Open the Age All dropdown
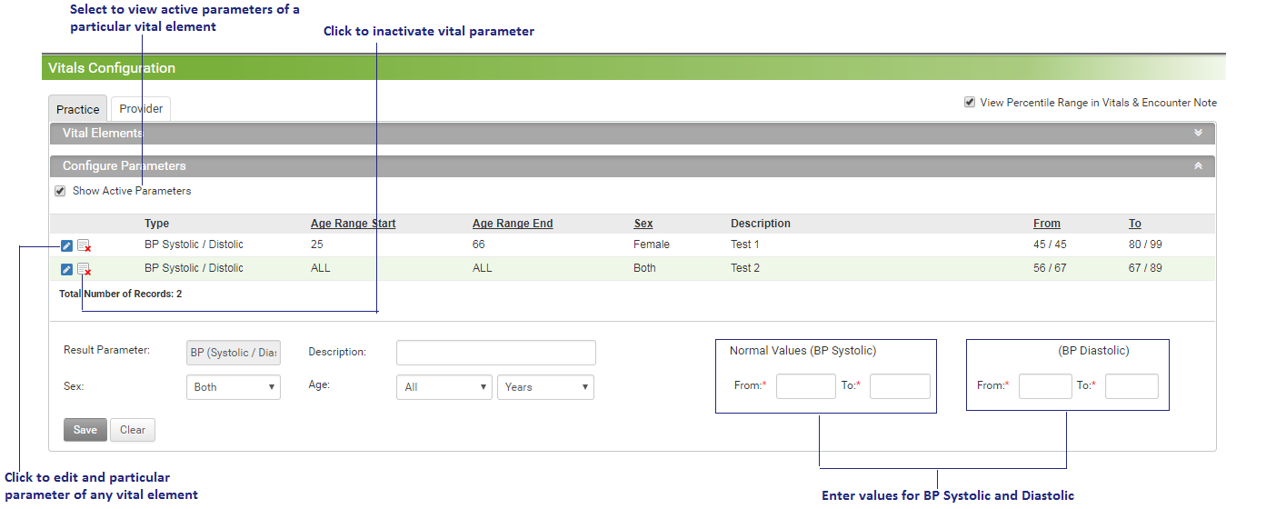 click(x=444, y=387)
